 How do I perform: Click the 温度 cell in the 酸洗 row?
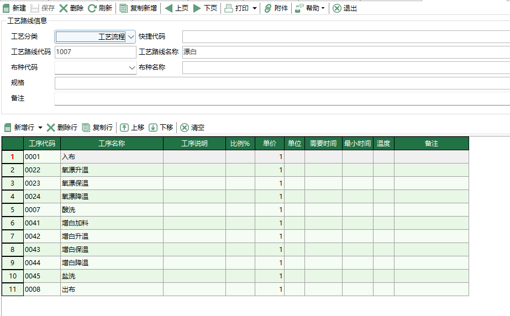384,210
